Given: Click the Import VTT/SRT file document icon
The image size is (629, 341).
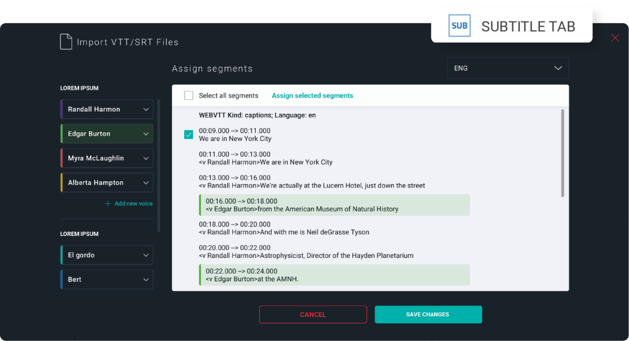Looking at the screenshot, I should 66,42.
